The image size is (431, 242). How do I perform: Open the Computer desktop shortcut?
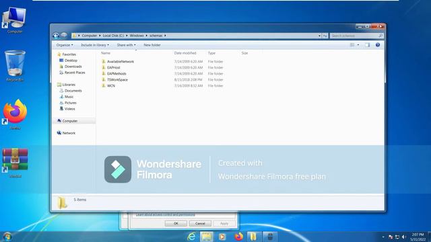[x=15, y=20]
